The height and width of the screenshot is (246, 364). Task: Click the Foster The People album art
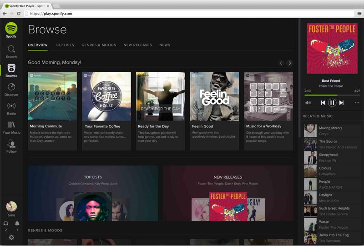point(332,48)
